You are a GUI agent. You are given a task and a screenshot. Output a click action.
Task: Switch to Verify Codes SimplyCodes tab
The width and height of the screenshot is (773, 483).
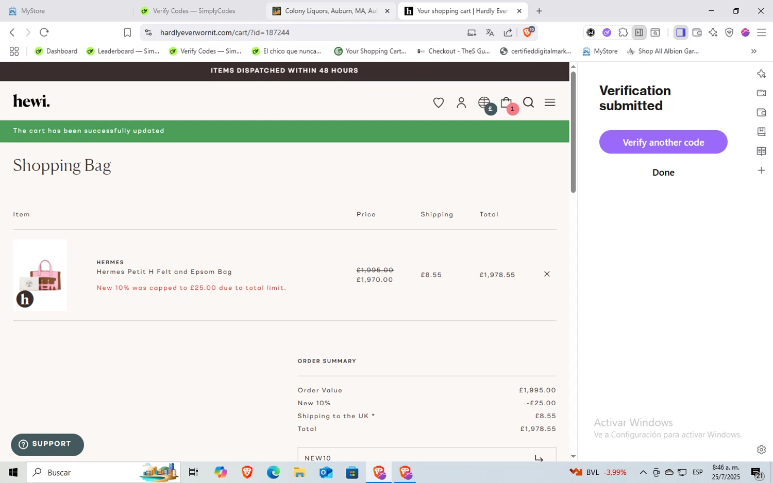point(198,11)
